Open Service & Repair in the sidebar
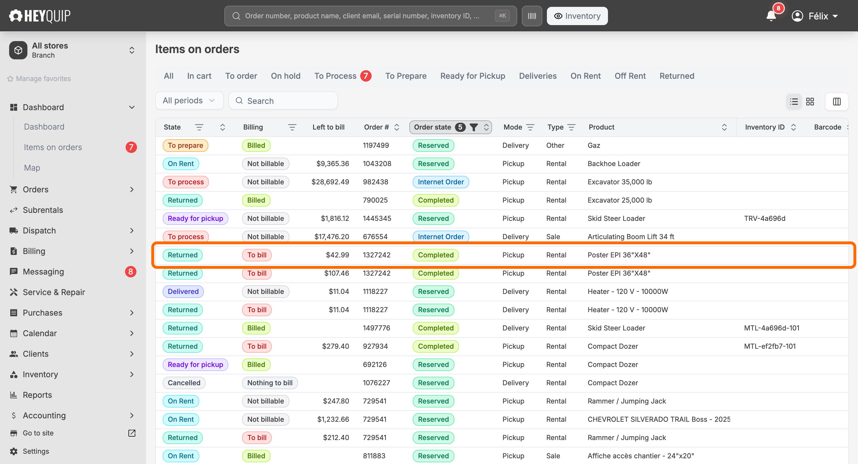Viewport: 858px width, 464px height. (x=54, y=292)
